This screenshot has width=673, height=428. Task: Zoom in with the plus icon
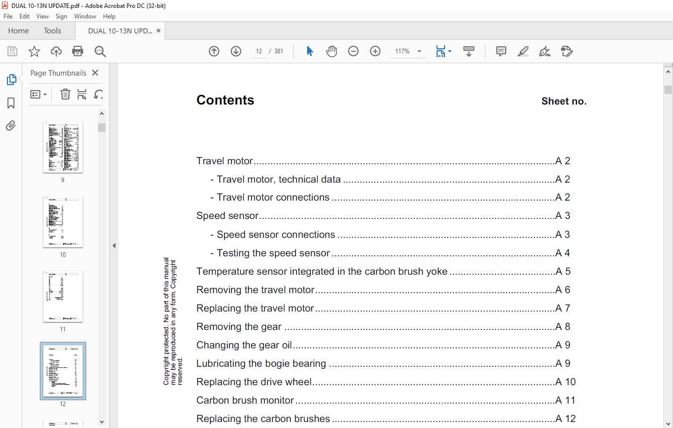click(x=375, y=51)
